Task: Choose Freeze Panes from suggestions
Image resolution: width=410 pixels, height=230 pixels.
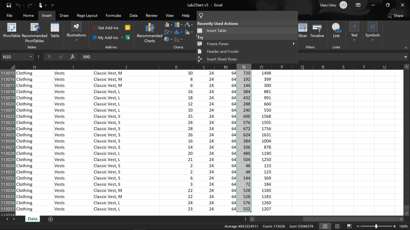Action: point(217,44)
